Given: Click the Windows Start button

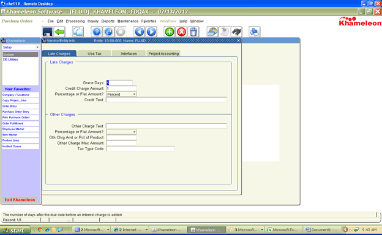Looking at the screenshot, I should (15, 230).
